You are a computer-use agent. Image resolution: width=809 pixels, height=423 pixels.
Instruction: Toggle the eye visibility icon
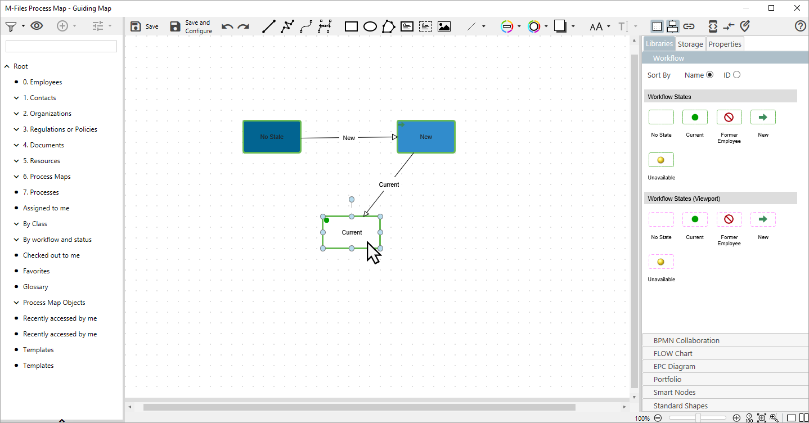click(x=37, y=26)
